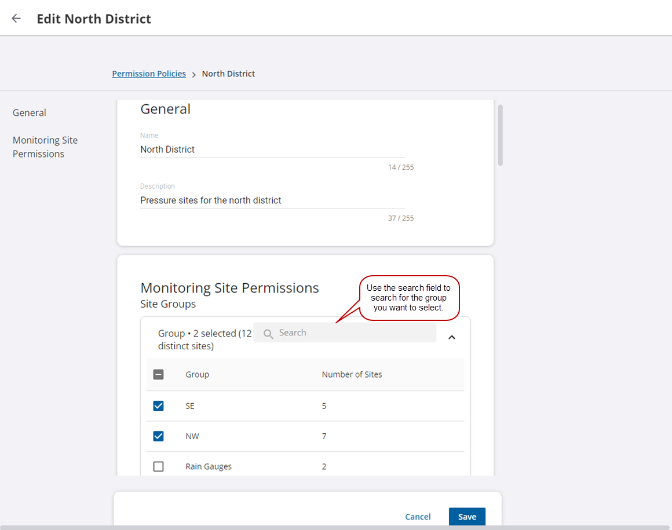This screenshot has height=530, width=672.
Task: Sort by the Group column header
Action: pyautogui.click(x=197, y=375)
